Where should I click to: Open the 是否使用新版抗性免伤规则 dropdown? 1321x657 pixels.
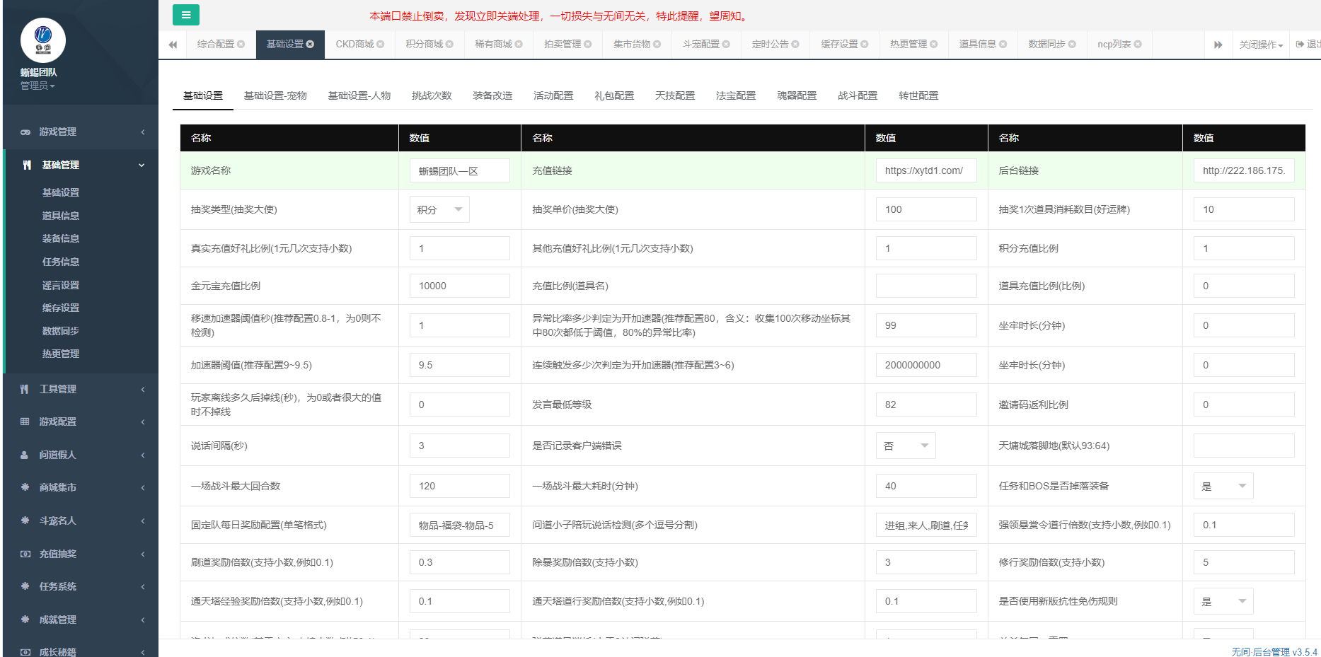pyautogui.click(x=1223, y=601)
